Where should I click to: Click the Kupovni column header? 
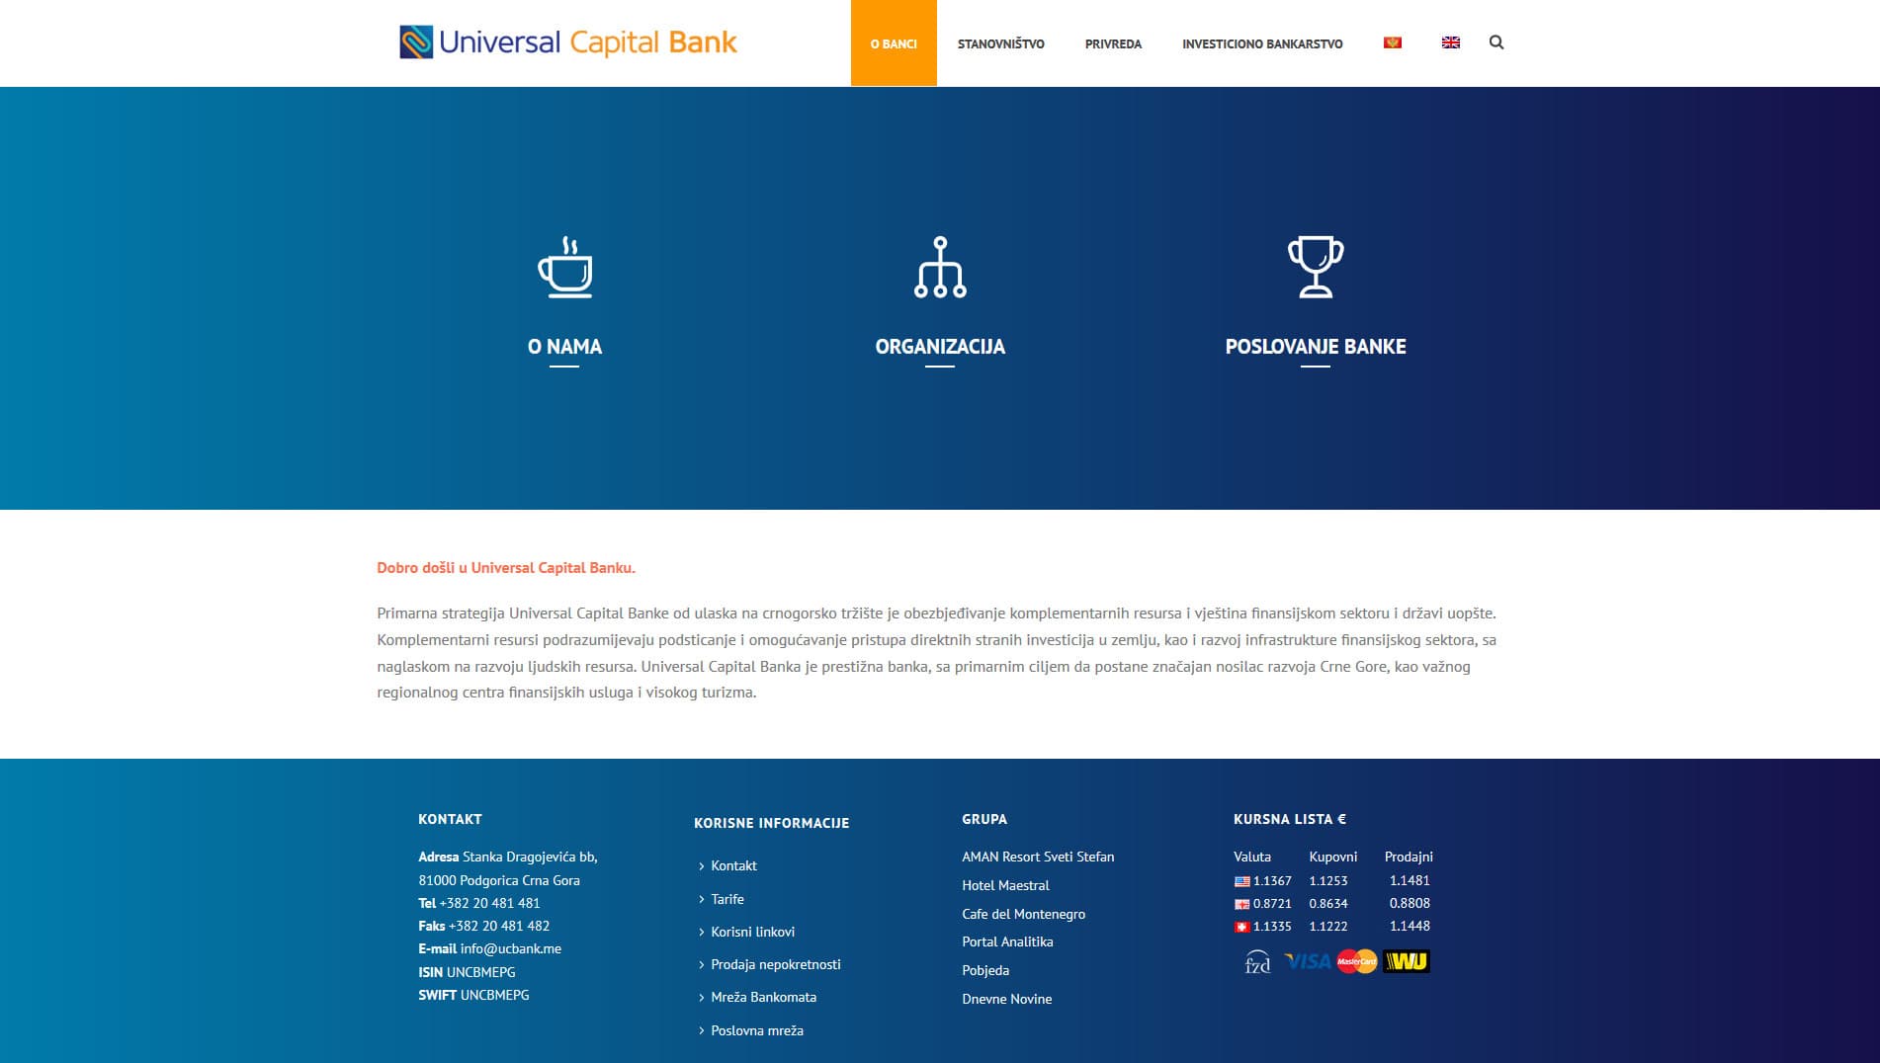tap(1333, 857)
